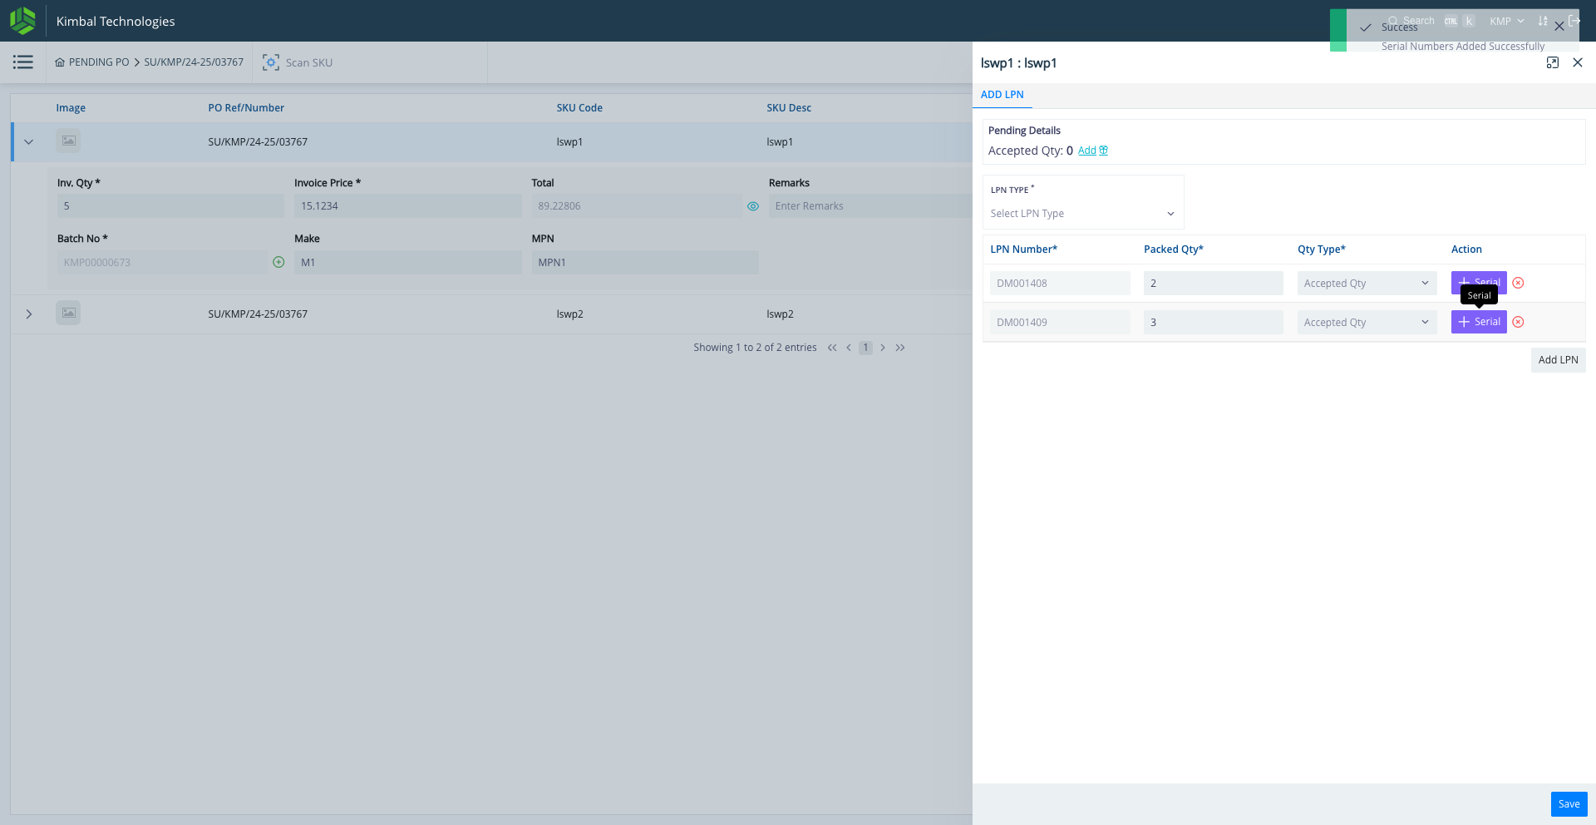Click the SU/KMP/24-25/03767 breadcrumb
This screenshot has height=825, width=1596.
[194, 62]
